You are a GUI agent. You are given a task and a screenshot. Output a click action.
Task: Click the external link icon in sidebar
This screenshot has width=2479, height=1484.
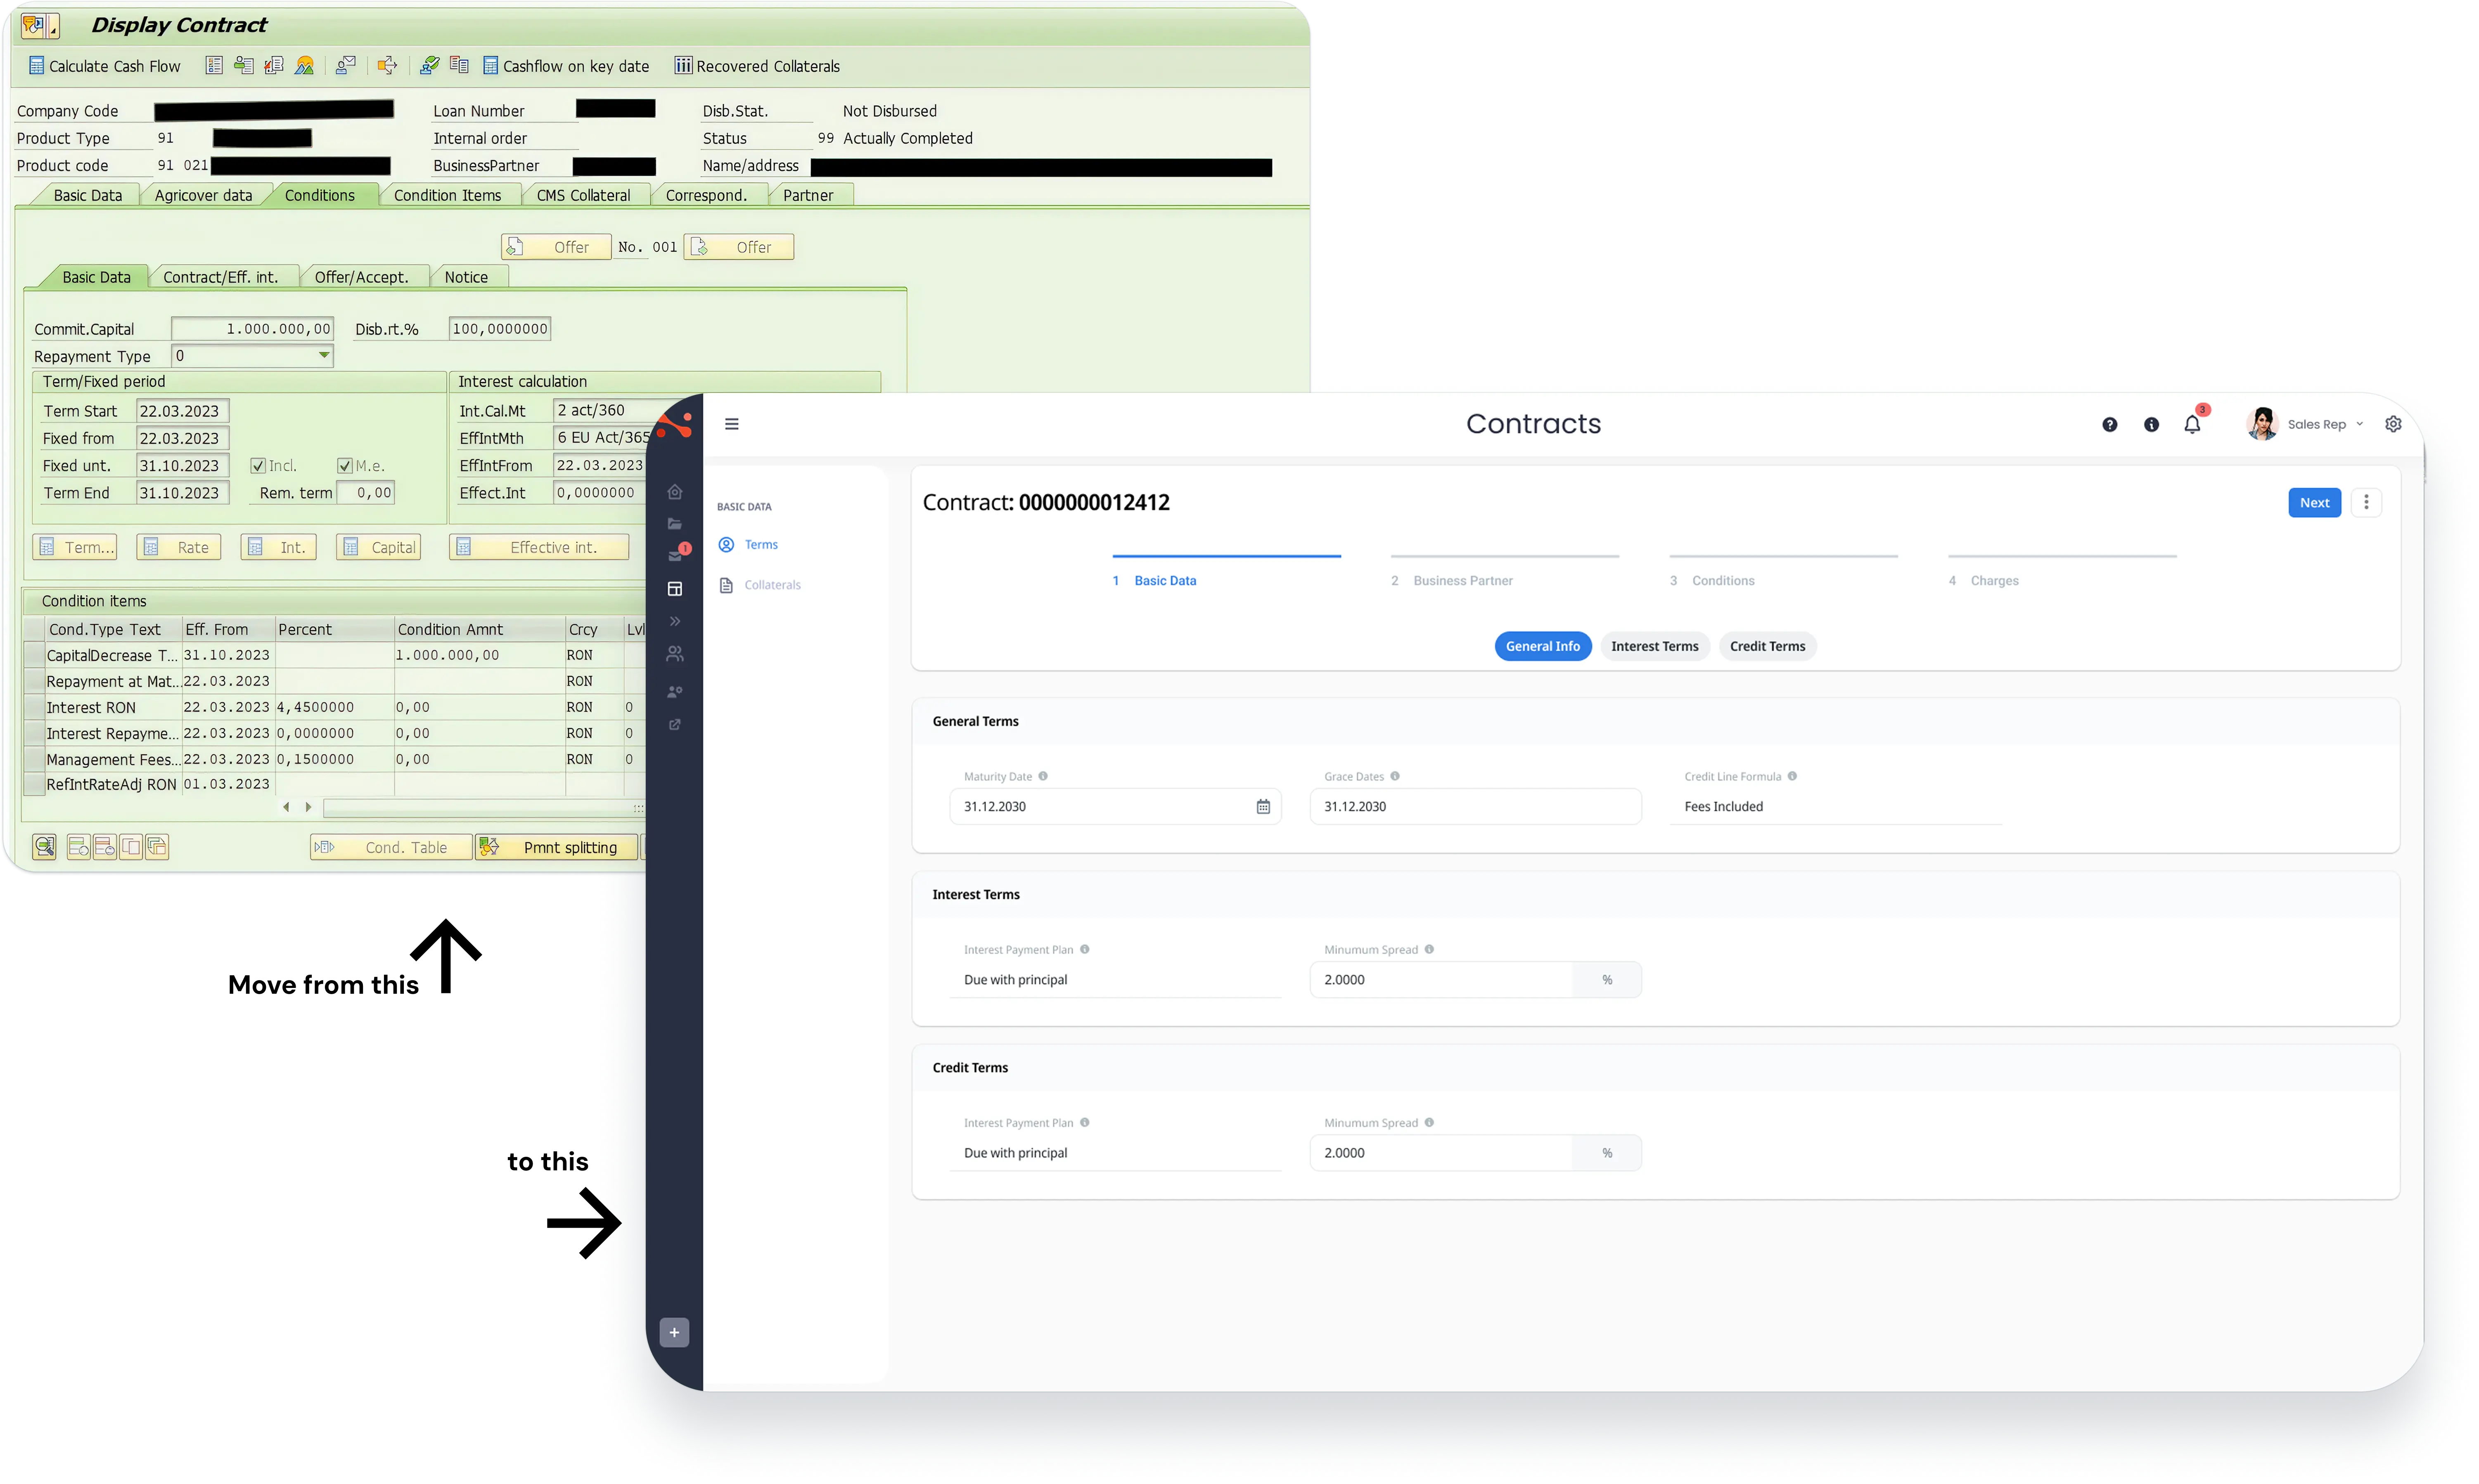click(675, 724)
